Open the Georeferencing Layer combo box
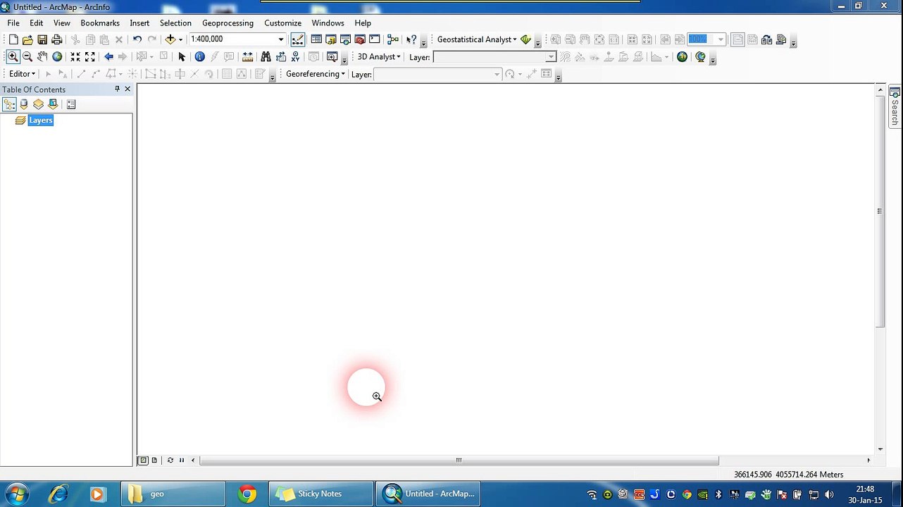The image size is (903, 507). 438,75
